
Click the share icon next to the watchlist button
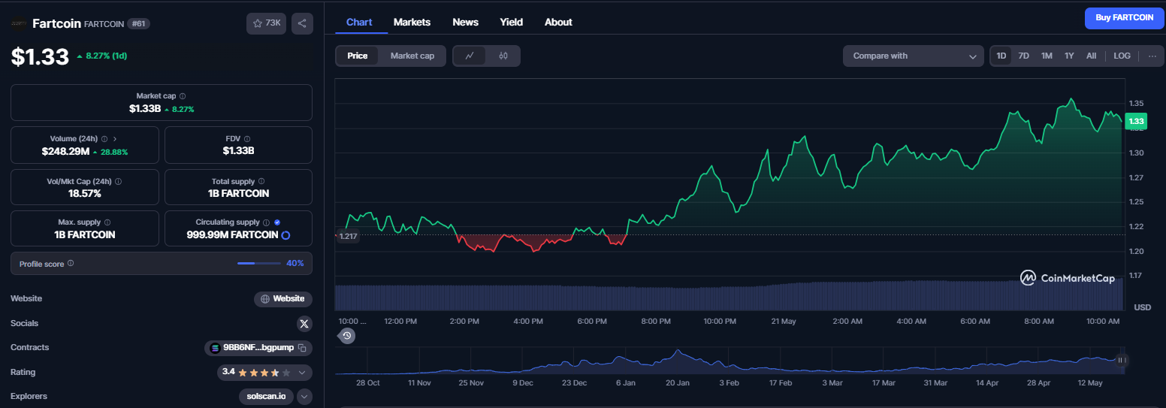pos(302,23)
